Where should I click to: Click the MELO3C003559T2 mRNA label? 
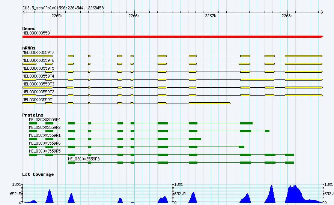pos(38,92)
